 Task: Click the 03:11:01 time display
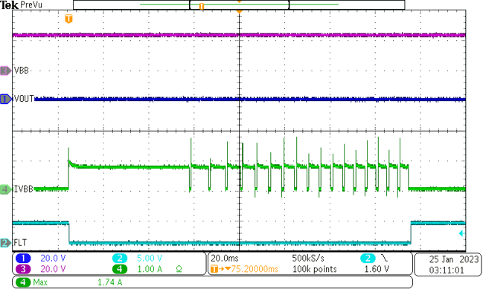[447, 270]
